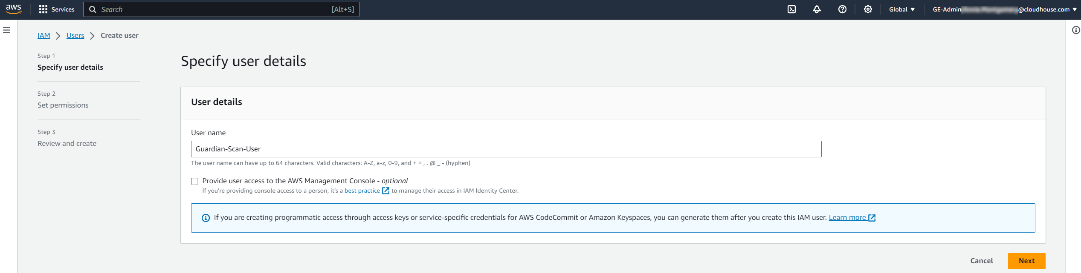
Task: Open the GE-Admin account dropdown
Action: coord(1004,9)
